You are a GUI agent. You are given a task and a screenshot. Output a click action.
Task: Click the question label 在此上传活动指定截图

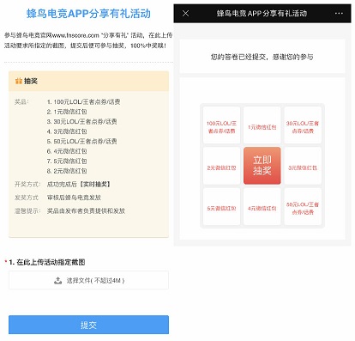tap(51, 262)
